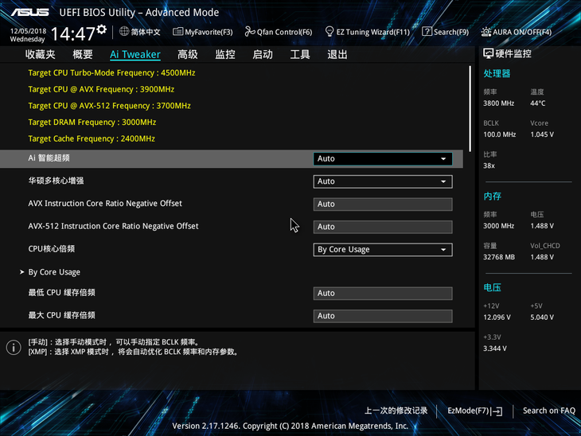Click the info circle icon
Image resolution: width=581 pixels, height=436 pixels.
(14, 348)
